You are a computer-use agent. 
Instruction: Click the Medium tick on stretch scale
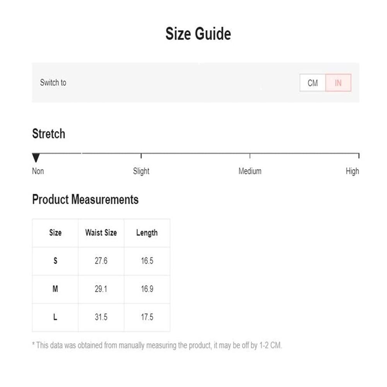[250, 156]
